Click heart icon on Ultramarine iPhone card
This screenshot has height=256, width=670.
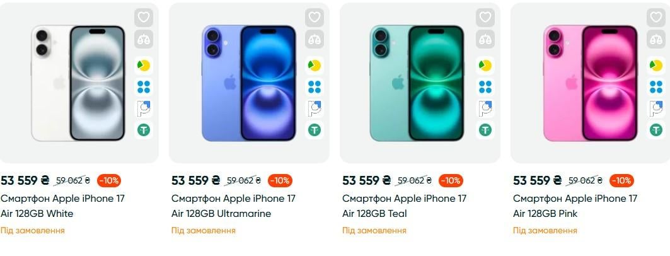pyautogui.click(x=315, y=18)
